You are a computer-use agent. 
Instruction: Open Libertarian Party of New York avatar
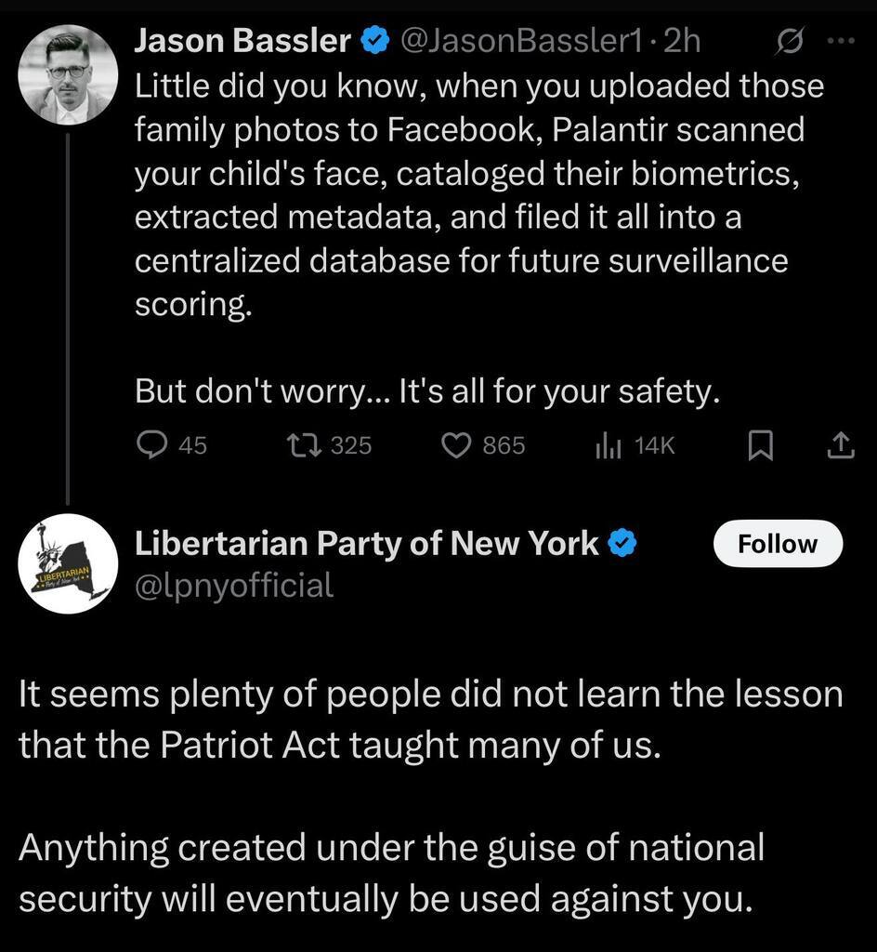click(x=69, y=562)
